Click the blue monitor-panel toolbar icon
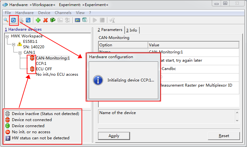Screen dimensions: 247x147 coord(77,20)
